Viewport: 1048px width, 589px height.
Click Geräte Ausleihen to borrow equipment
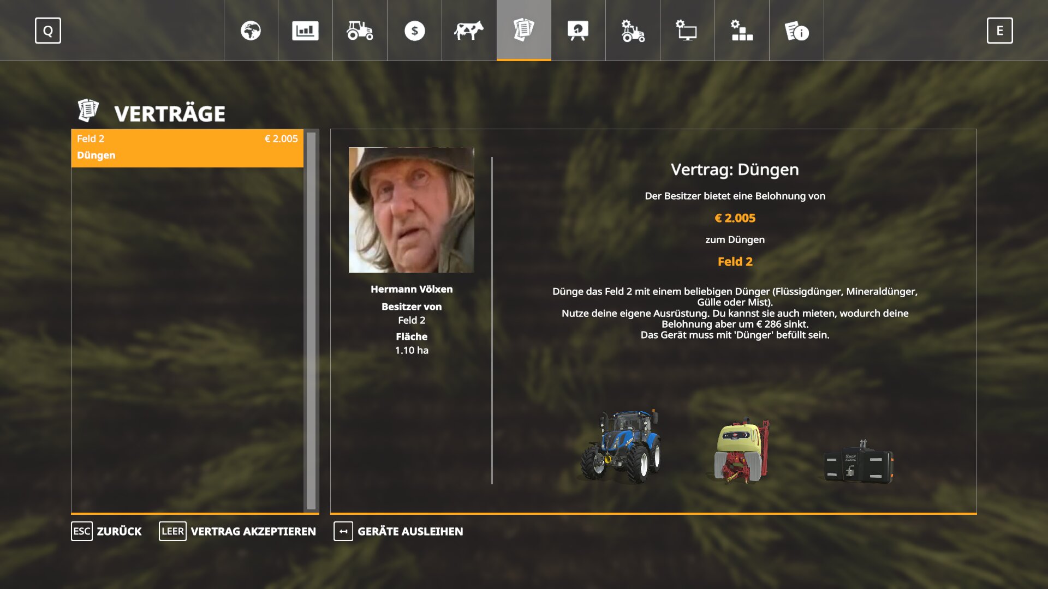(398, 531)
